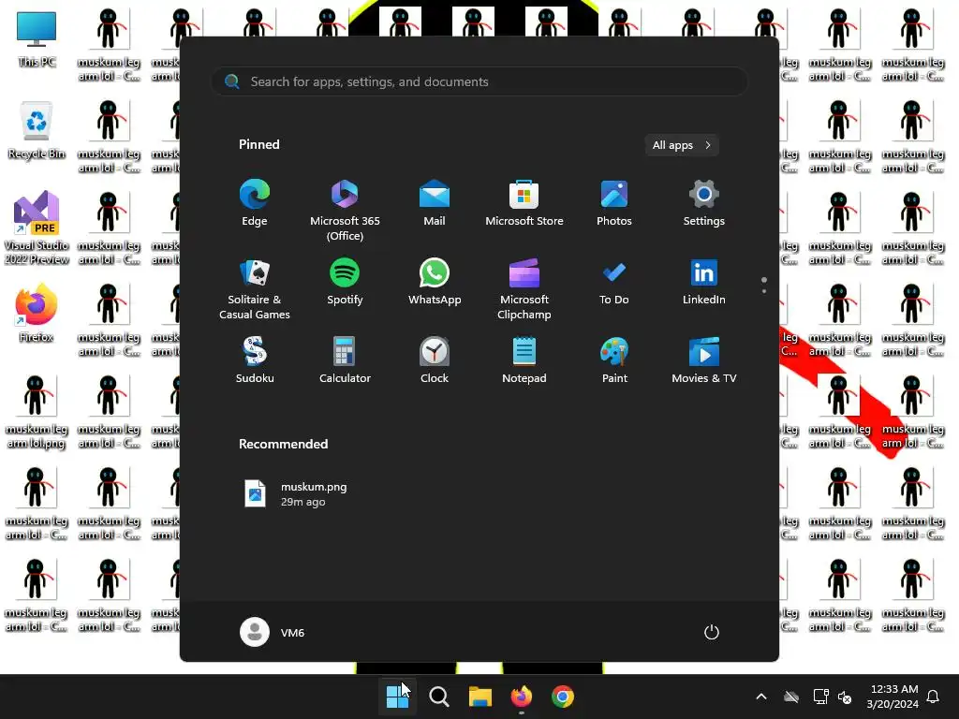Open the Clock app
The width and height of the screenshot is (959, 719).
click(x=435, y=360)
